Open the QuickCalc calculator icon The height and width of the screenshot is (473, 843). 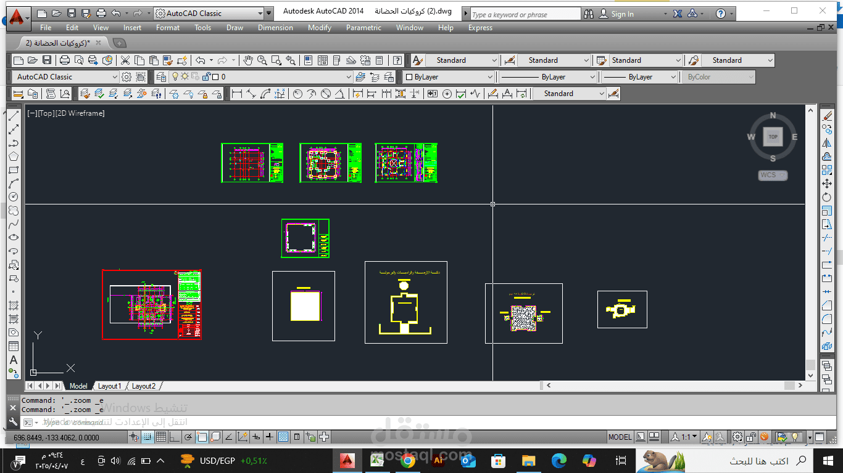pos(379,60)
